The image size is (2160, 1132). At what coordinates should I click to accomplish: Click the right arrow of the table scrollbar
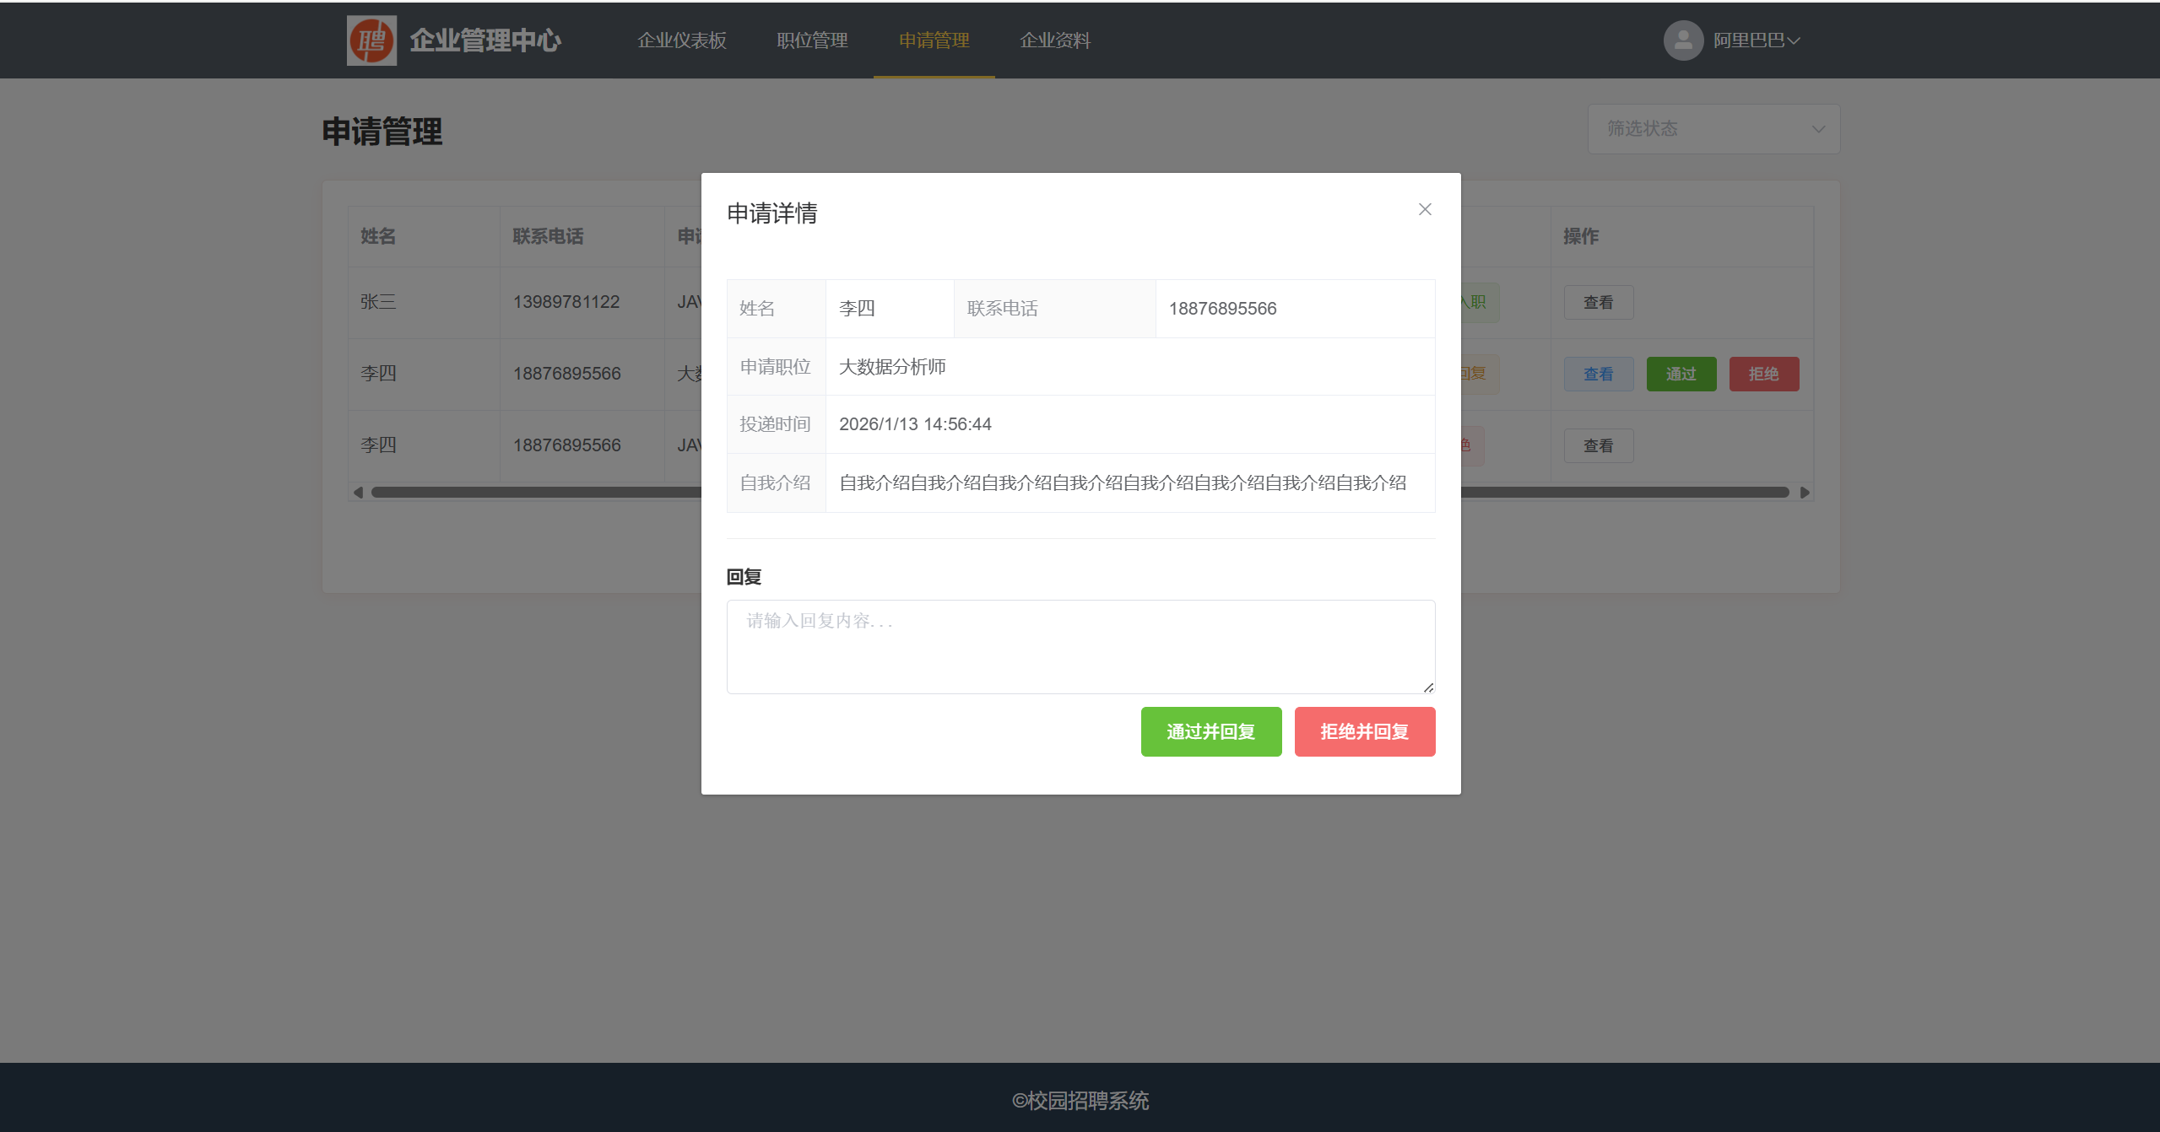point(1804,492)
